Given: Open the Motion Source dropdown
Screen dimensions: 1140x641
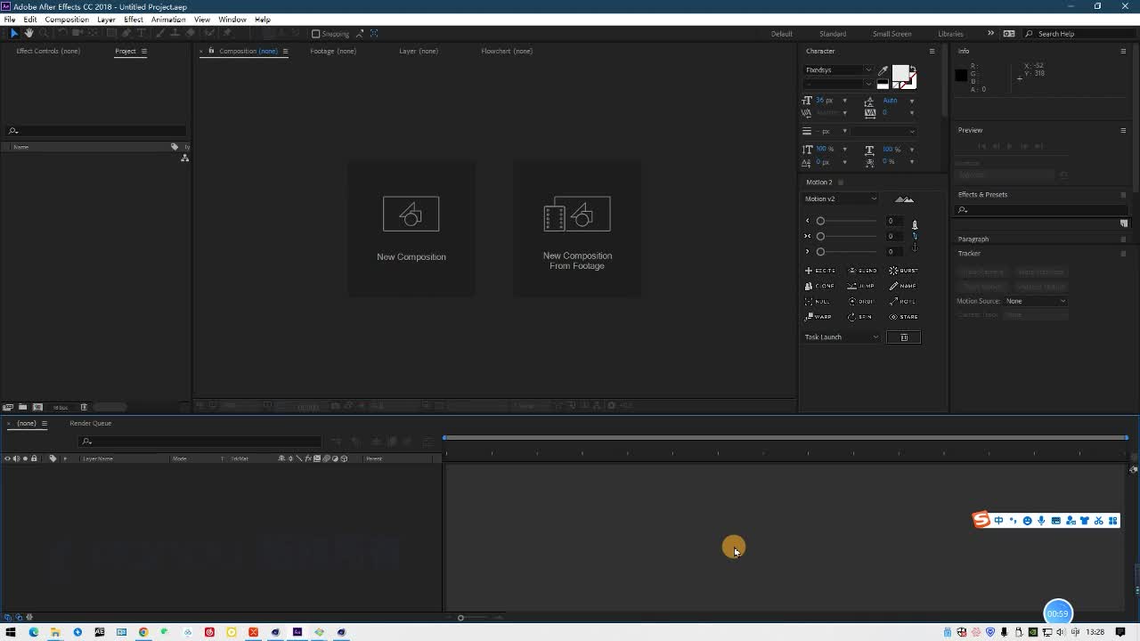Looking at the screenshot, I should click(x=1035, y=301).
